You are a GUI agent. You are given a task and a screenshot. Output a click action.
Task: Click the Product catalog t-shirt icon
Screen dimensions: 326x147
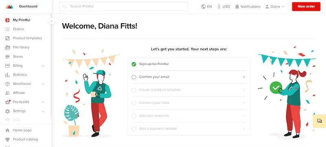click(7, 139)
